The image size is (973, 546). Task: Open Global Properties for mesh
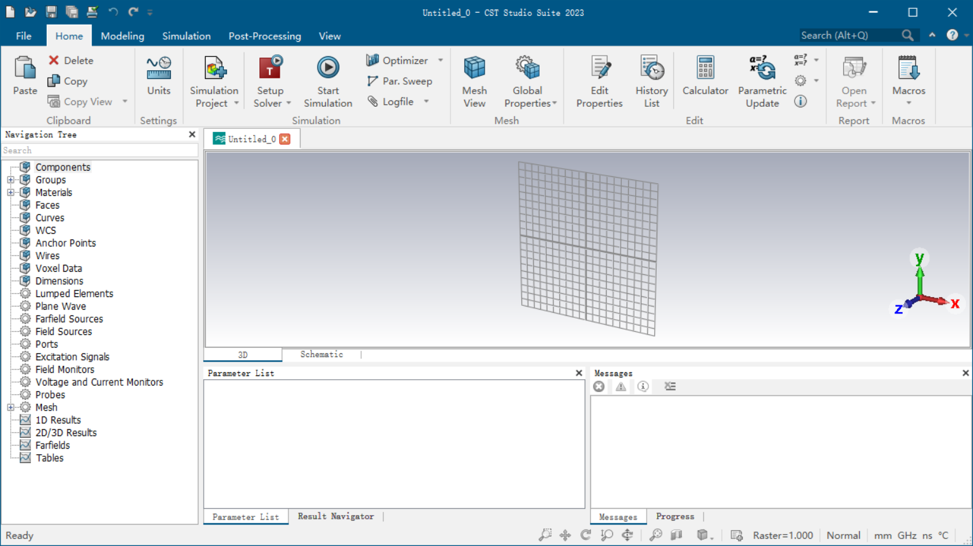tap(530, 82)
